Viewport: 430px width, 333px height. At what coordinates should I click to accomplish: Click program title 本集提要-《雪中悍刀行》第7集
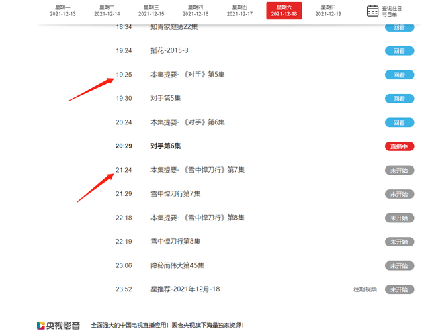198,170
